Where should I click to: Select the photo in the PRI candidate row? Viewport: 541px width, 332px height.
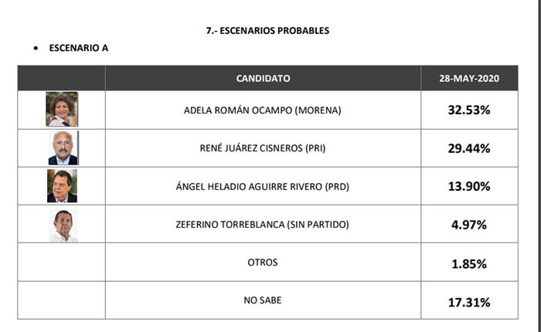point(63,148)
